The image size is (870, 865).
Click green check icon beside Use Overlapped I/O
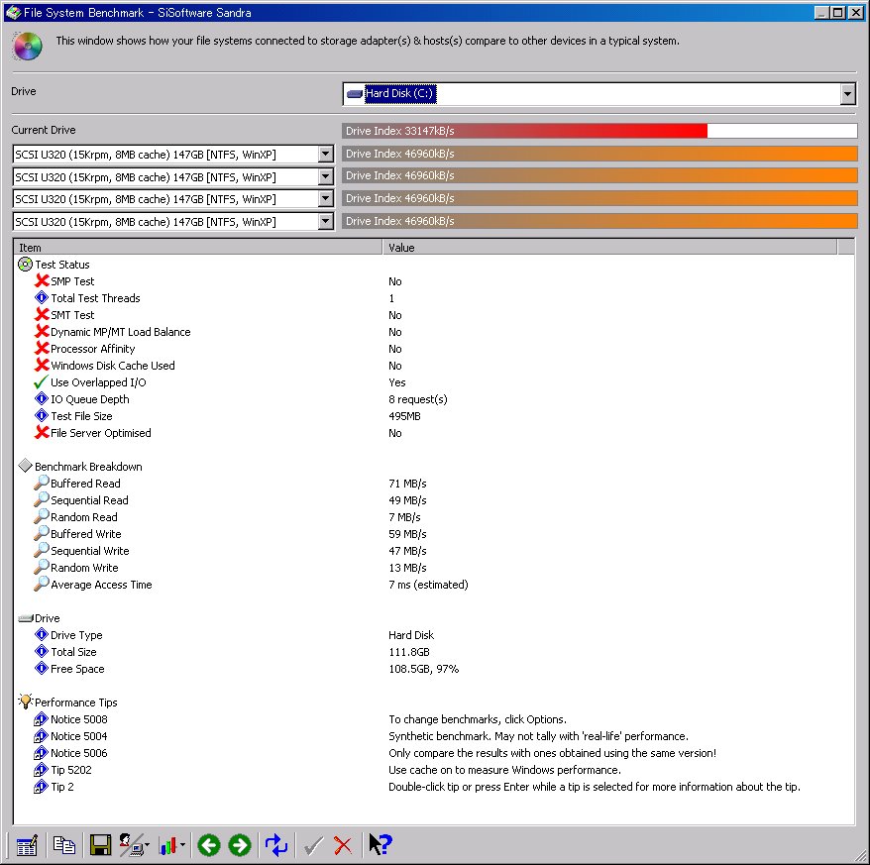(41, 381)
